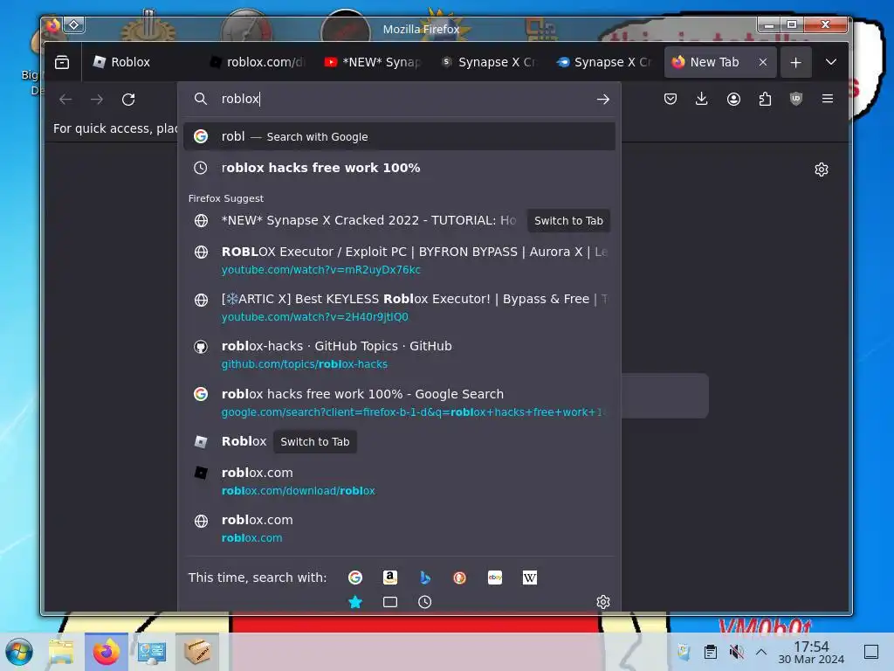Image resolution: width=894 pixels, height=671 pixels.
Task: Search this time with Amazon
Action: (390, 578)
